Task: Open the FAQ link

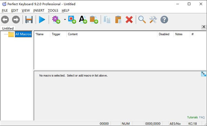Action: tap(202, 117)
